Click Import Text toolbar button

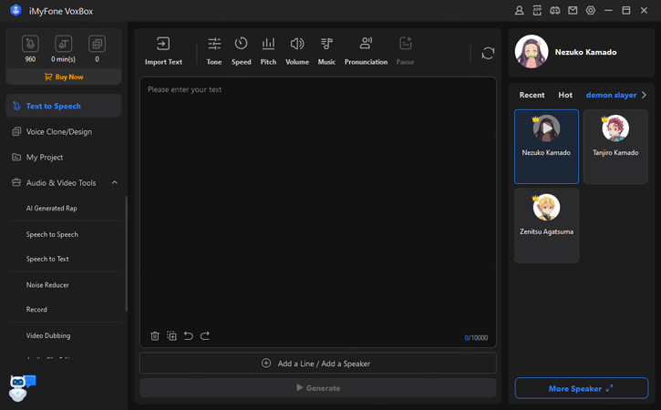point(163,51)
